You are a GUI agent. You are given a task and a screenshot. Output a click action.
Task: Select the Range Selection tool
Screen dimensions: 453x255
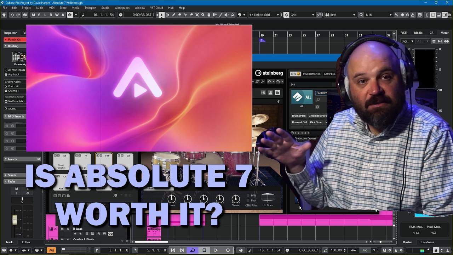tap(168, 15)
